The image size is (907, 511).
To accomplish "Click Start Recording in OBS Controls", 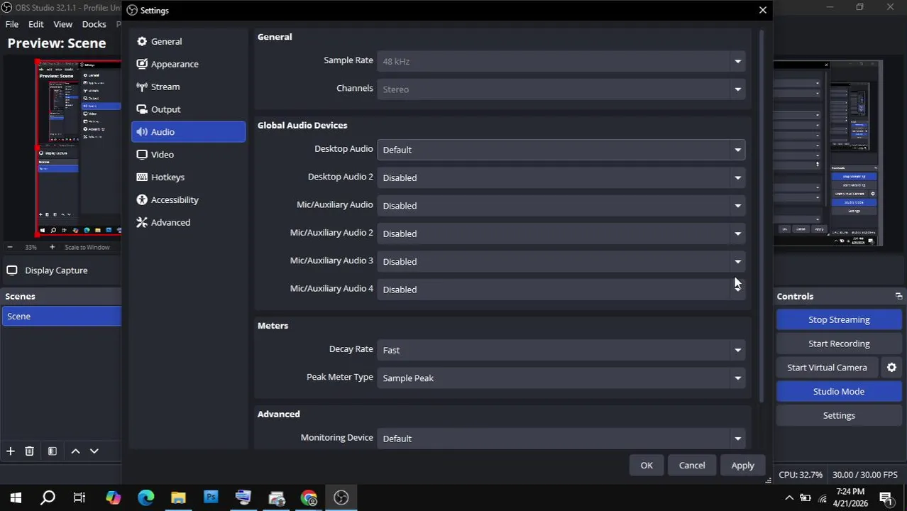I will [x=839, y=344].
